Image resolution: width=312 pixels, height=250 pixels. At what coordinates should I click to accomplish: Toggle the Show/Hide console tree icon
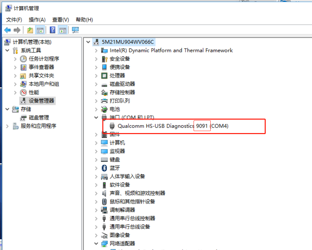tap(40, 30)
